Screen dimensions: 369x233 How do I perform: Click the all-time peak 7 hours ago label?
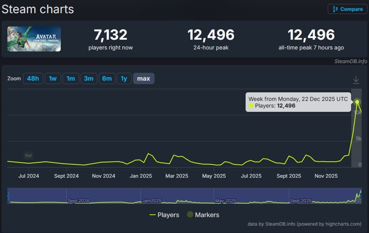click(311, 47)
